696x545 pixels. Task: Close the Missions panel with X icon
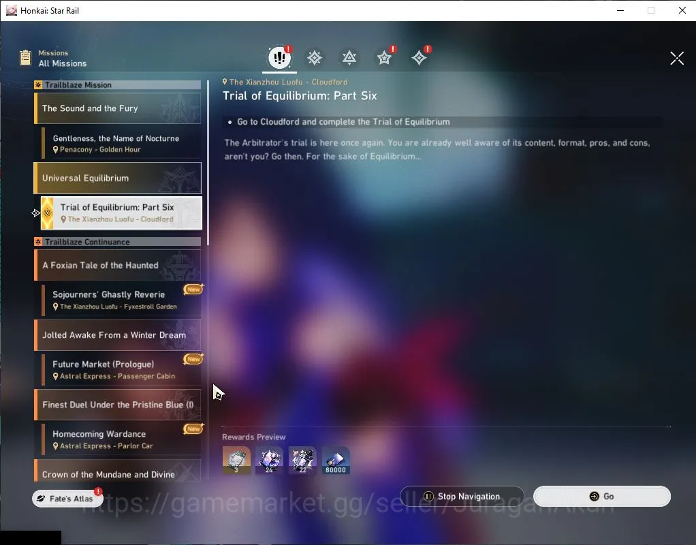[677, 58]
